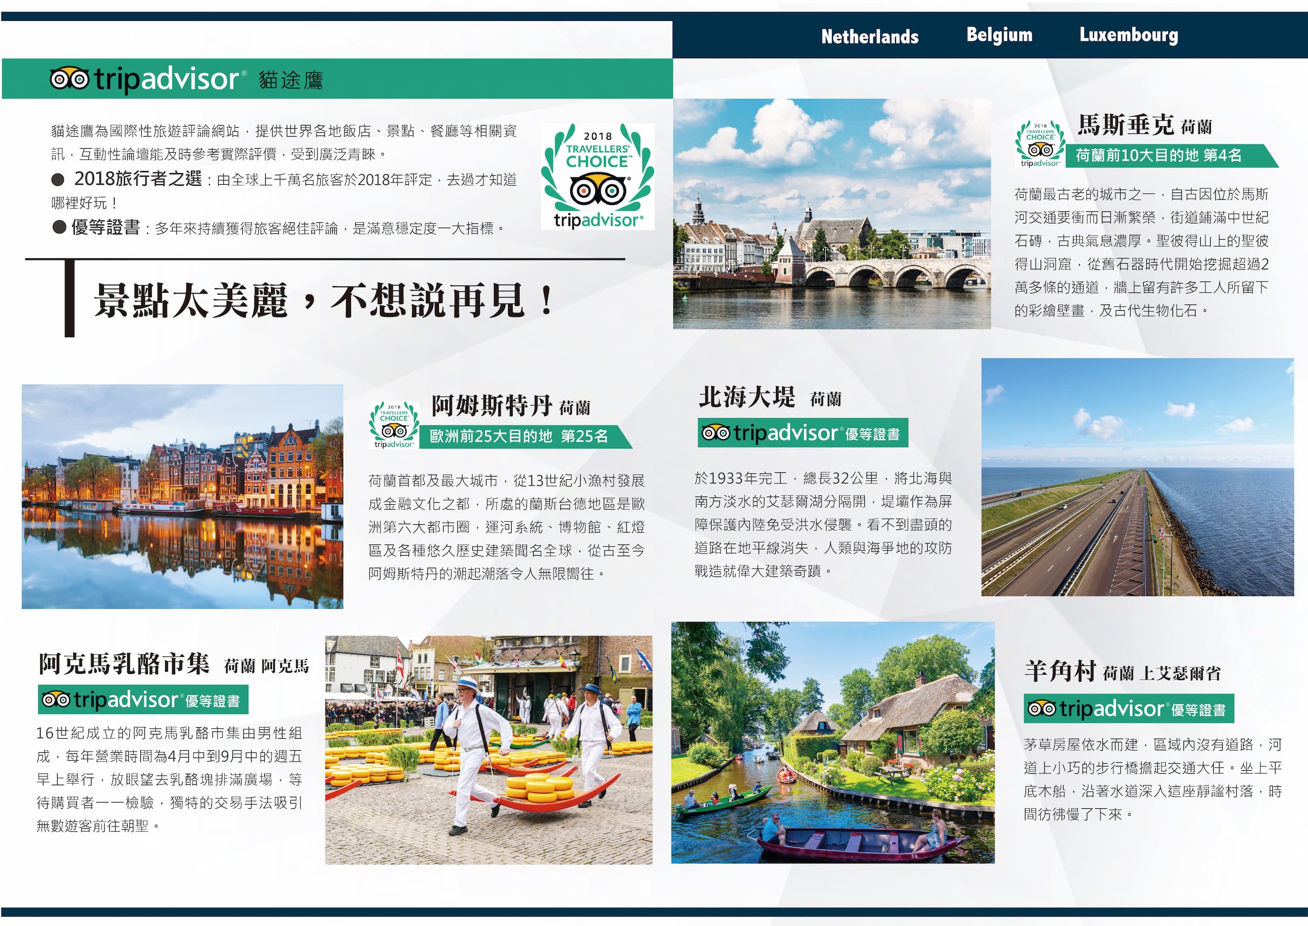Click the tripadvisor owl logo in header

[x=70, y=78]
